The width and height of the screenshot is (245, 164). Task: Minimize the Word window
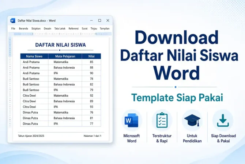click(x=91, y=20)
